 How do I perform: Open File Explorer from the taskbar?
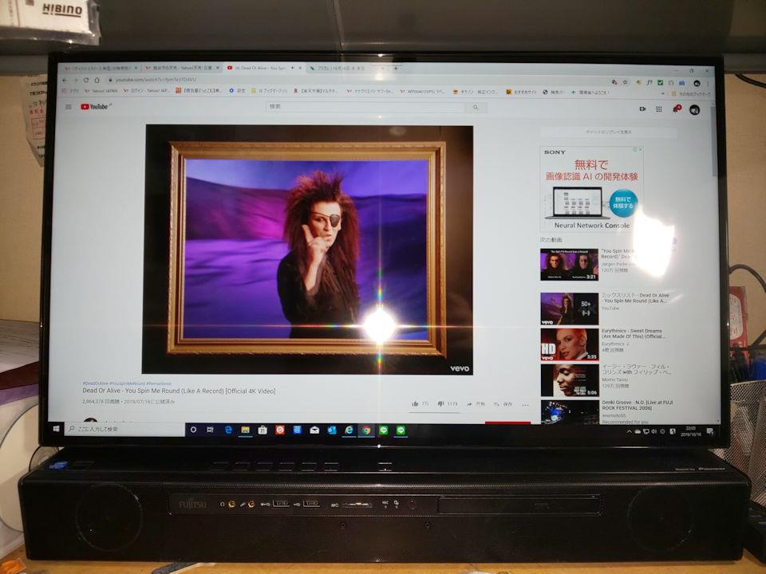click(245, 430)
